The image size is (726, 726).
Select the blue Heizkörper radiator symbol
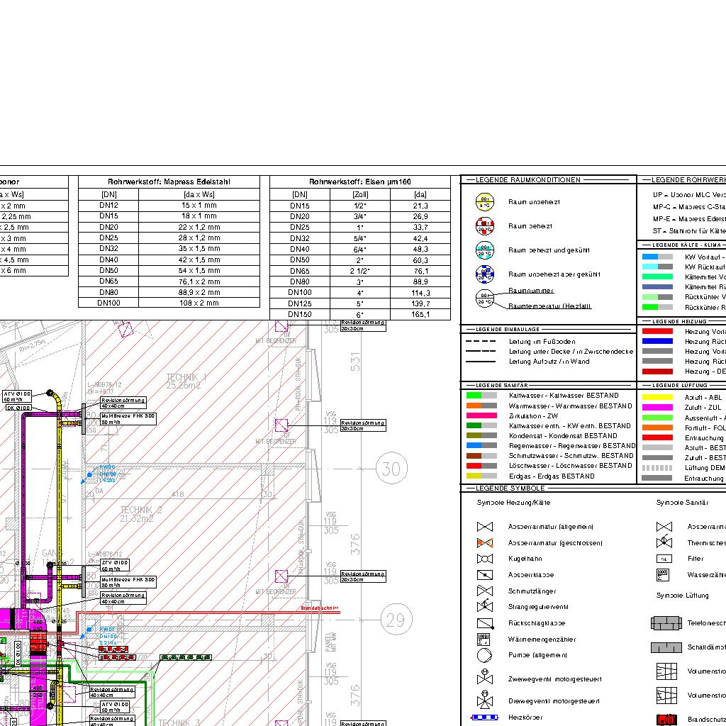(x=485, y=718)
